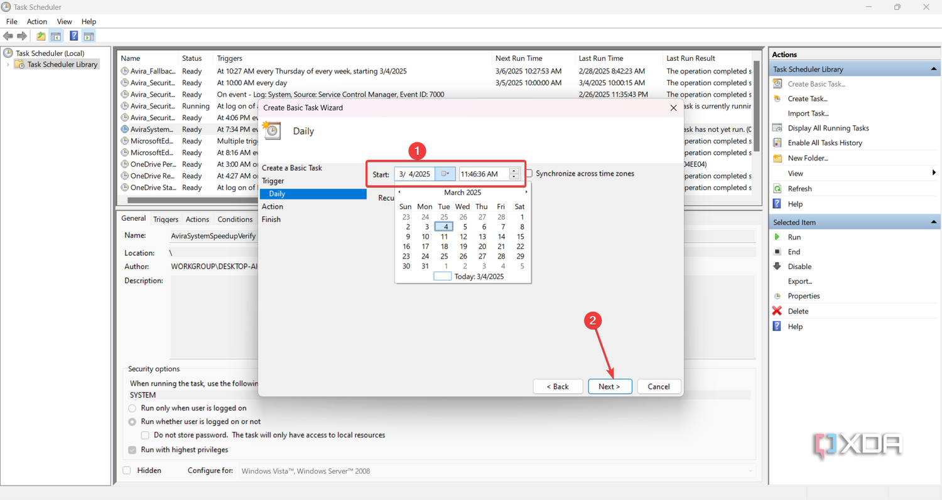Image resolution: width=942 pixels, height=500 pixels.
Task: Open the View menu in menu bar
Action: point(64,21)
